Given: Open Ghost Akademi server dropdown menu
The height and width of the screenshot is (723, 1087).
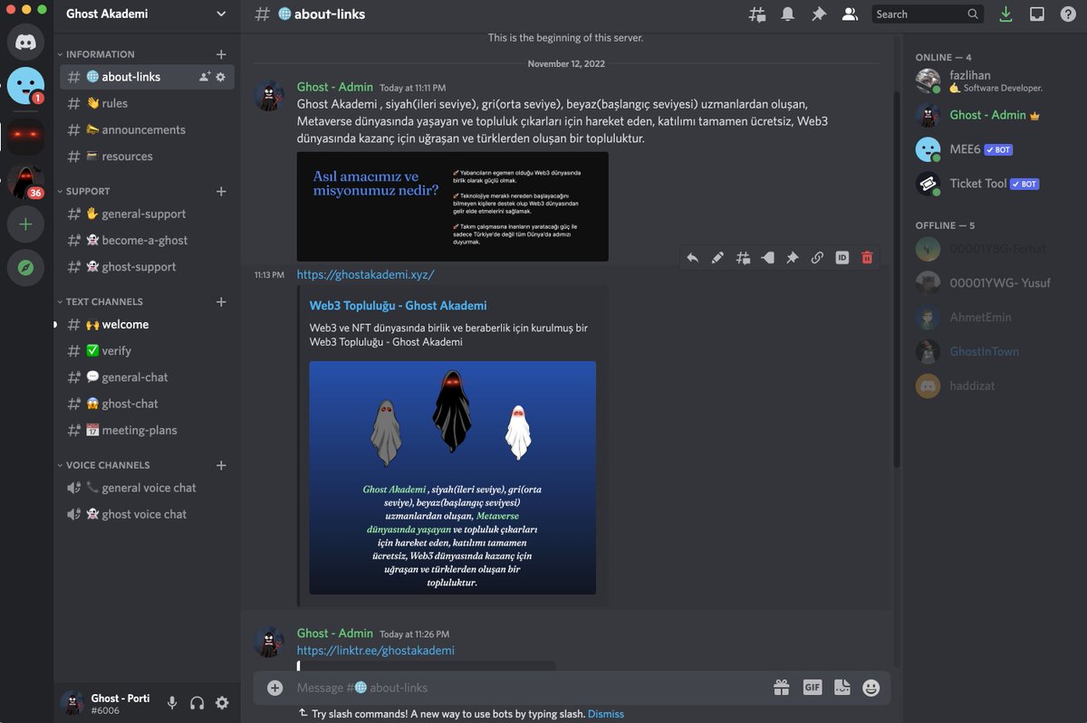Looking at the screenshot, I should pos(222,14).
